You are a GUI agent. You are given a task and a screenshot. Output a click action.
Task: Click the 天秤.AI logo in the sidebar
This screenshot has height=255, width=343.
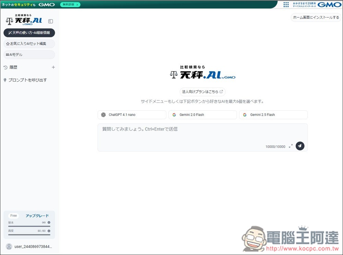click(x=24, y=20)
